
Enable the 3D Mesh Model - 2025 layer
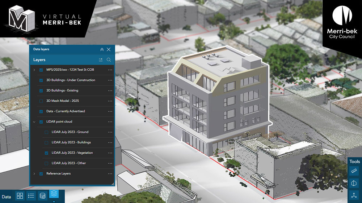tap(41, 101)
